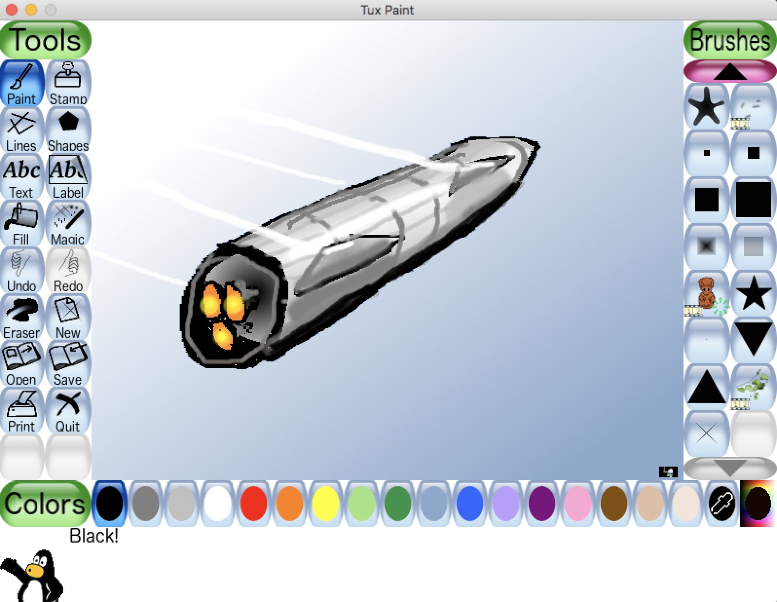Image resolution: width=777 pixels, height=602 pixels.
Task: Select the yellow color swatch
Action: tap(326, 503)
